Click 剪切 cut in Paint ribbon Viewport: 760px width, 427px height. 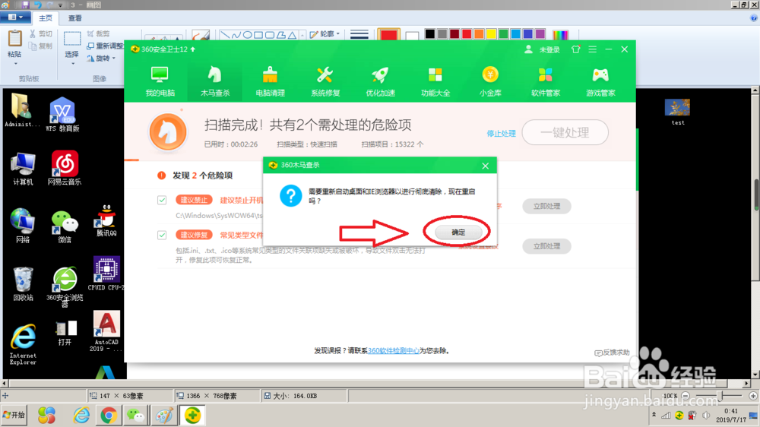point(41,34)
